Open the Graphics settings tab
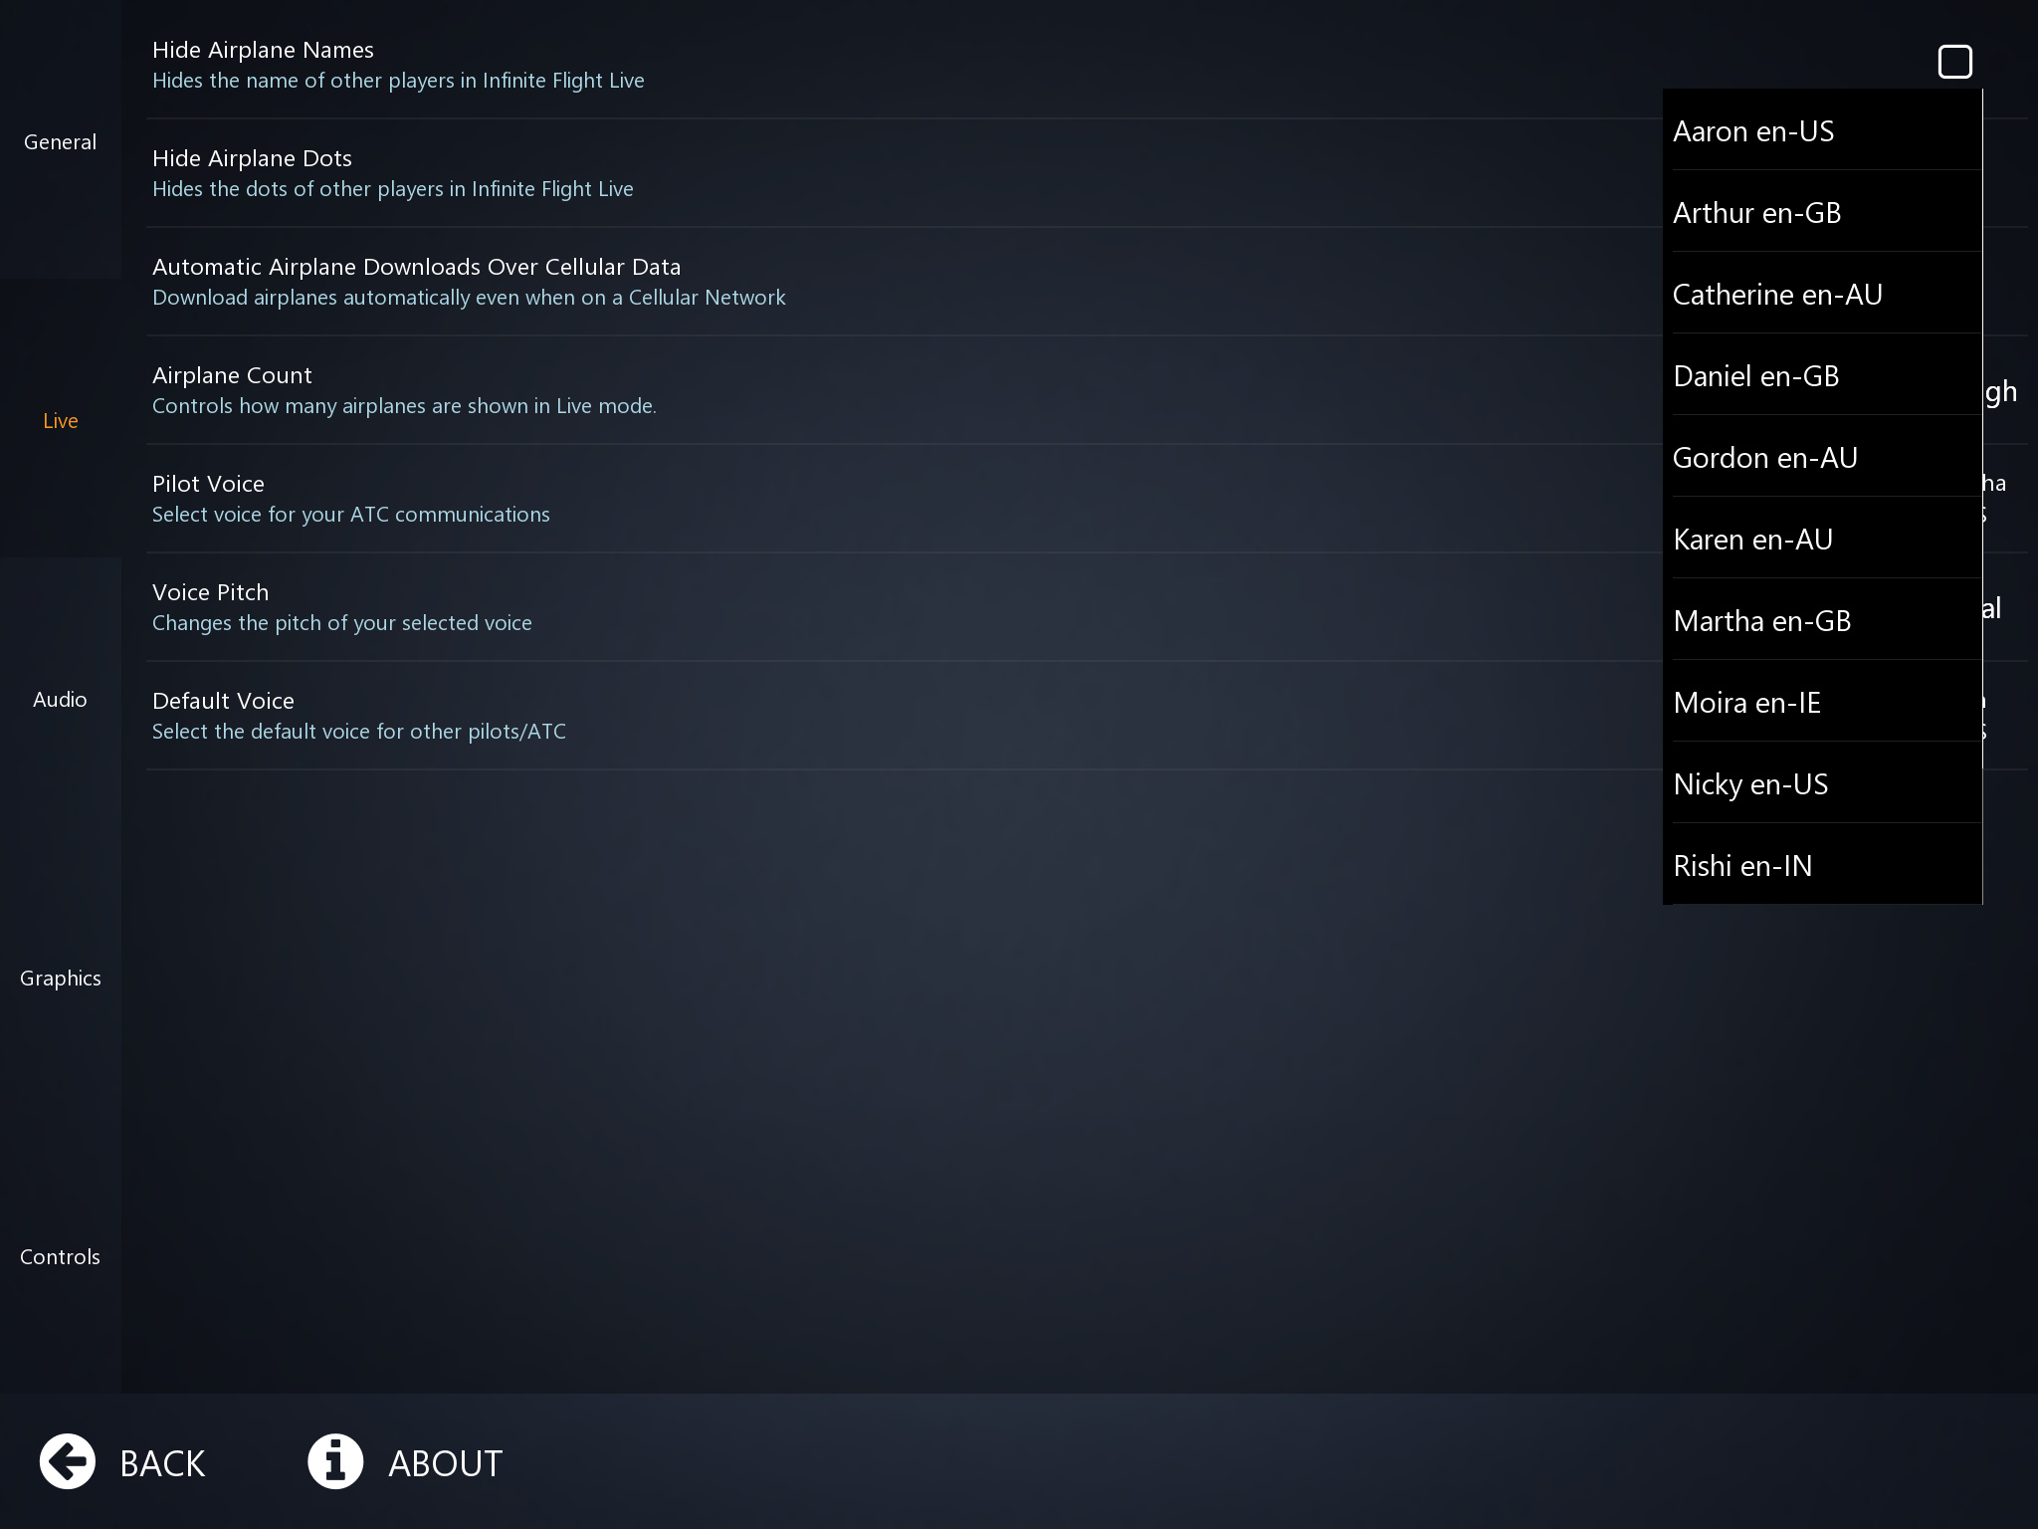This screenshot has height=1529, width=2038. pos(61,979)
